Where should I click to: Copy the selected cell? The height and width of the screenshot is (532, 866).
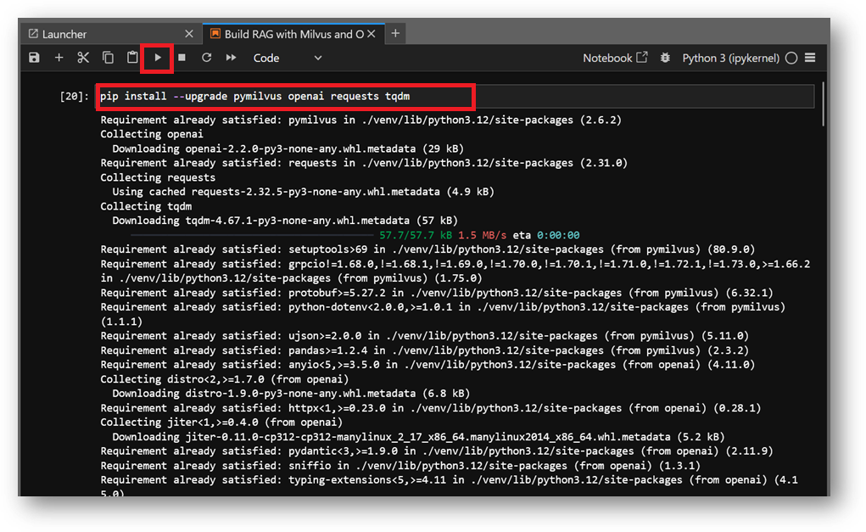coord(108,58)
